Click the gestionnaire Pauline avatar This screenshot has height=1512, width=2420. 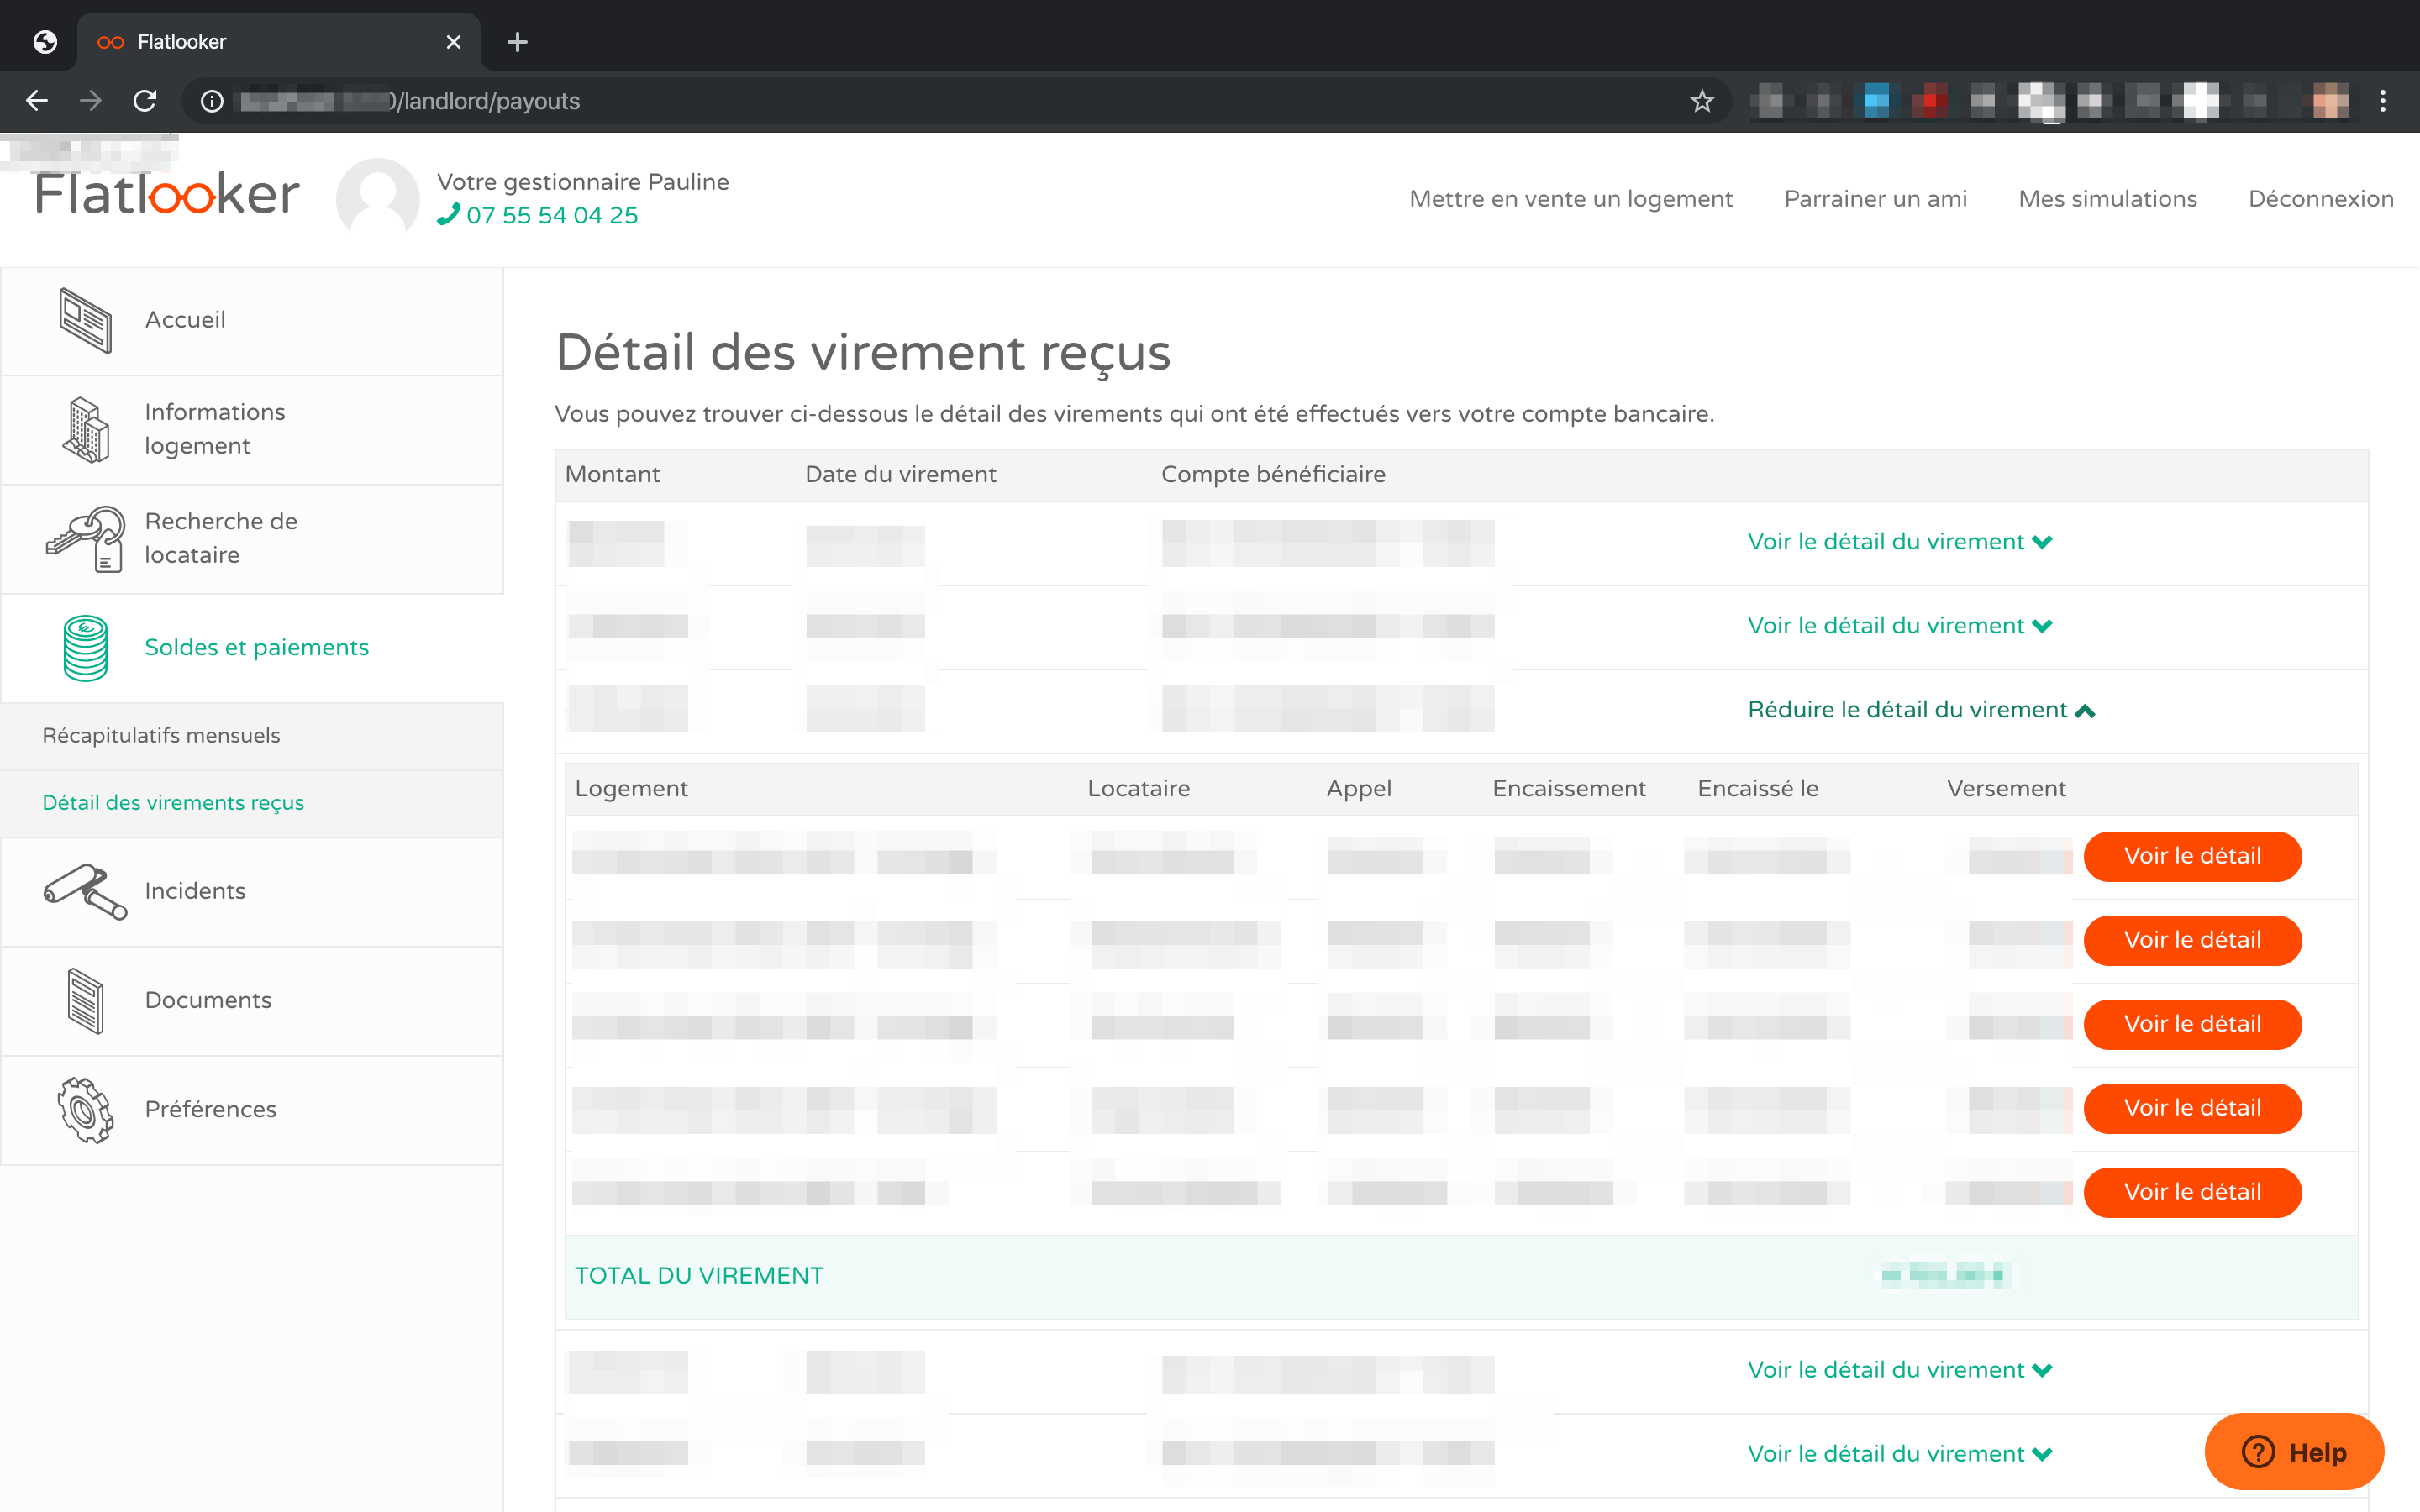point(377,198)
